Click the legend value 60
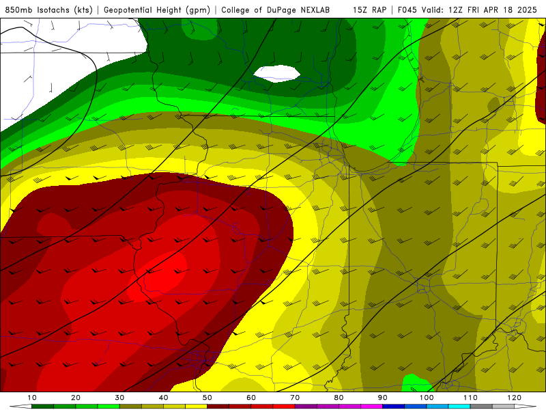This screenshot has width=546, height=410. 251,398
